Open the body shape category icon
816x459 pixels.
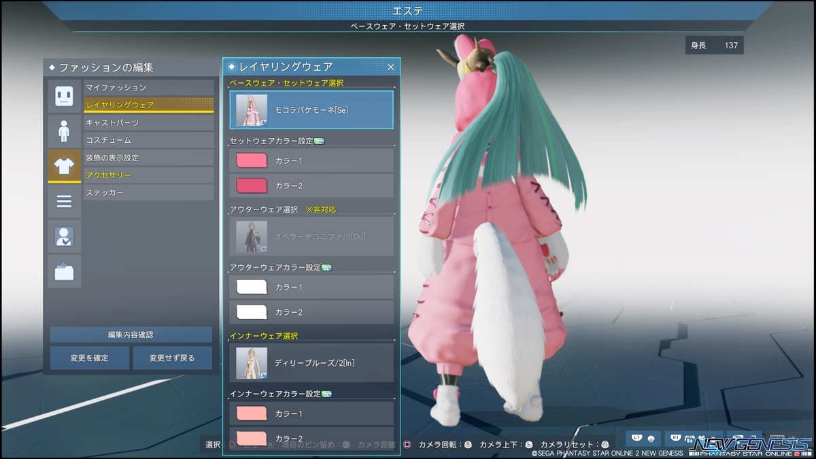tap(64, 131)
